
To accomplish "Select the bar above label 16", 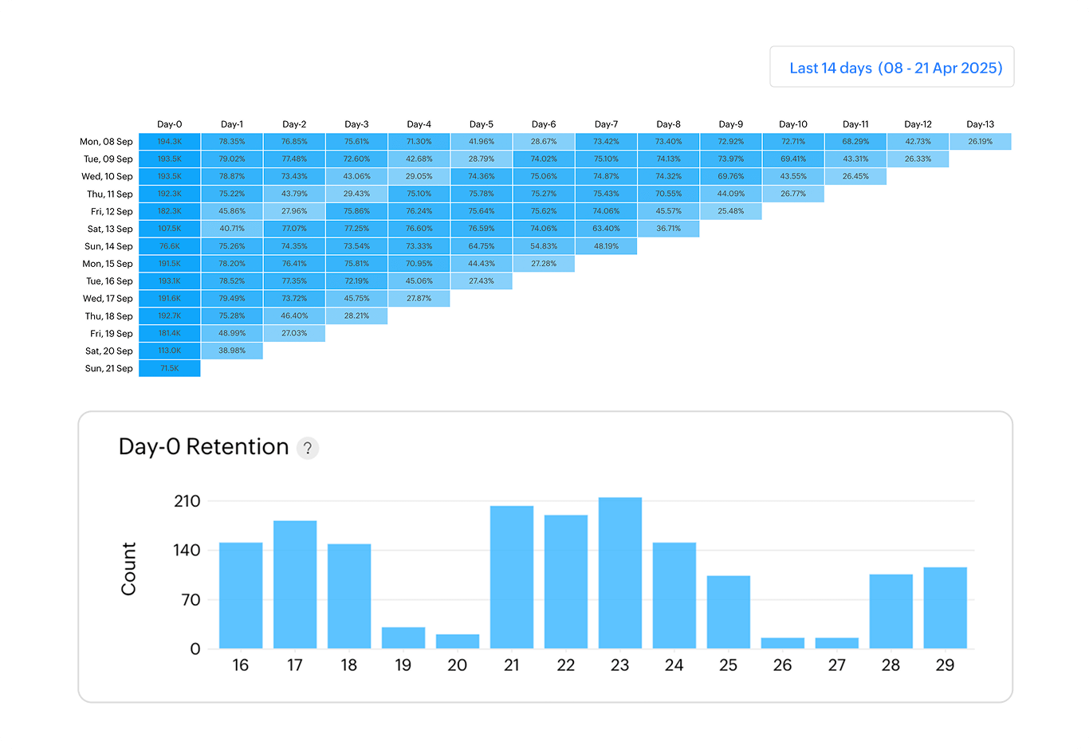I will coord(240,594).
